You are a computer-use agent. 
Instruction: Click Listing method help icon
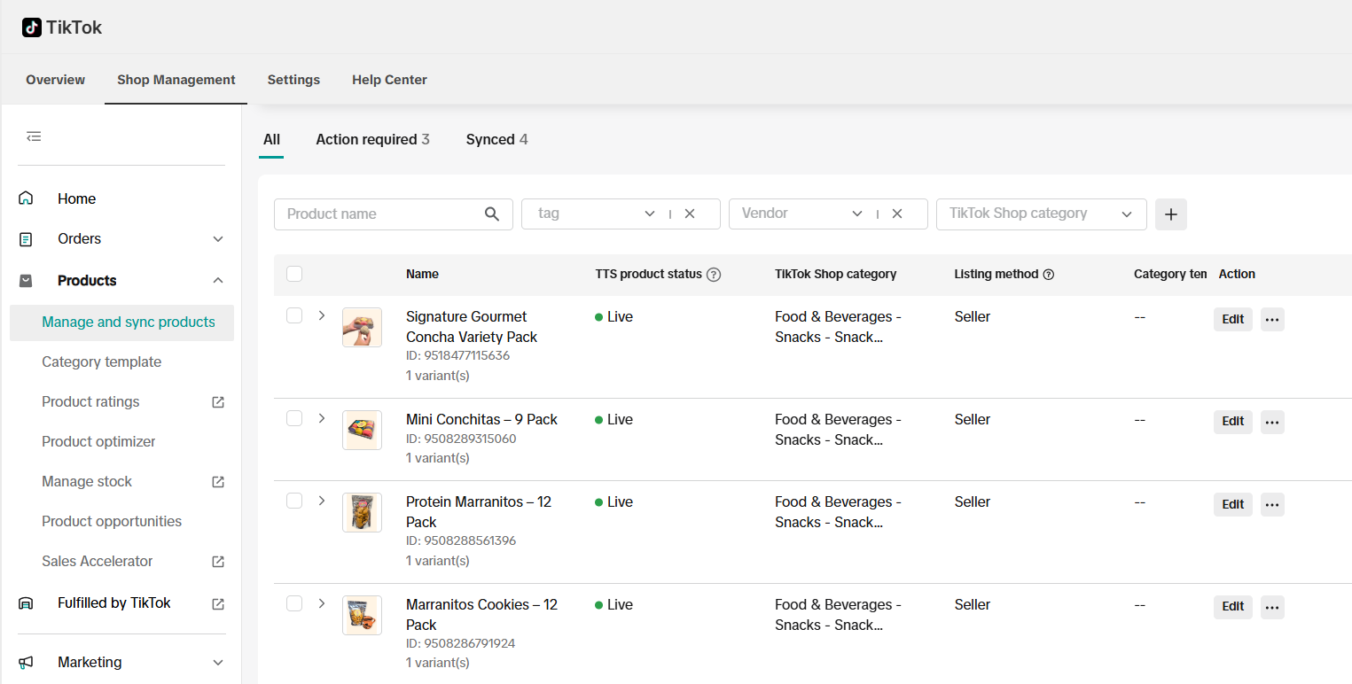point(1049,275)
